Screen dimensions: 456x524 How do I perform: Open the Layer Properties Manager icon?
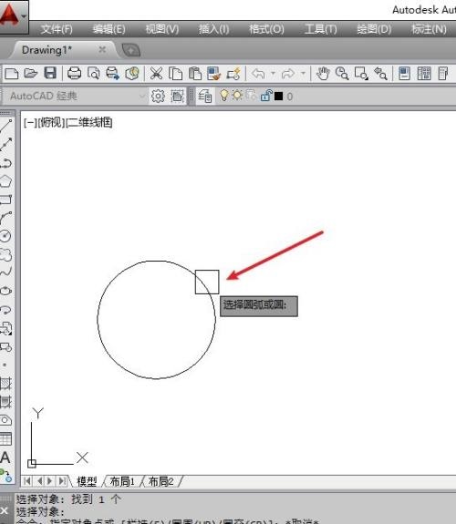coord(205,97)
